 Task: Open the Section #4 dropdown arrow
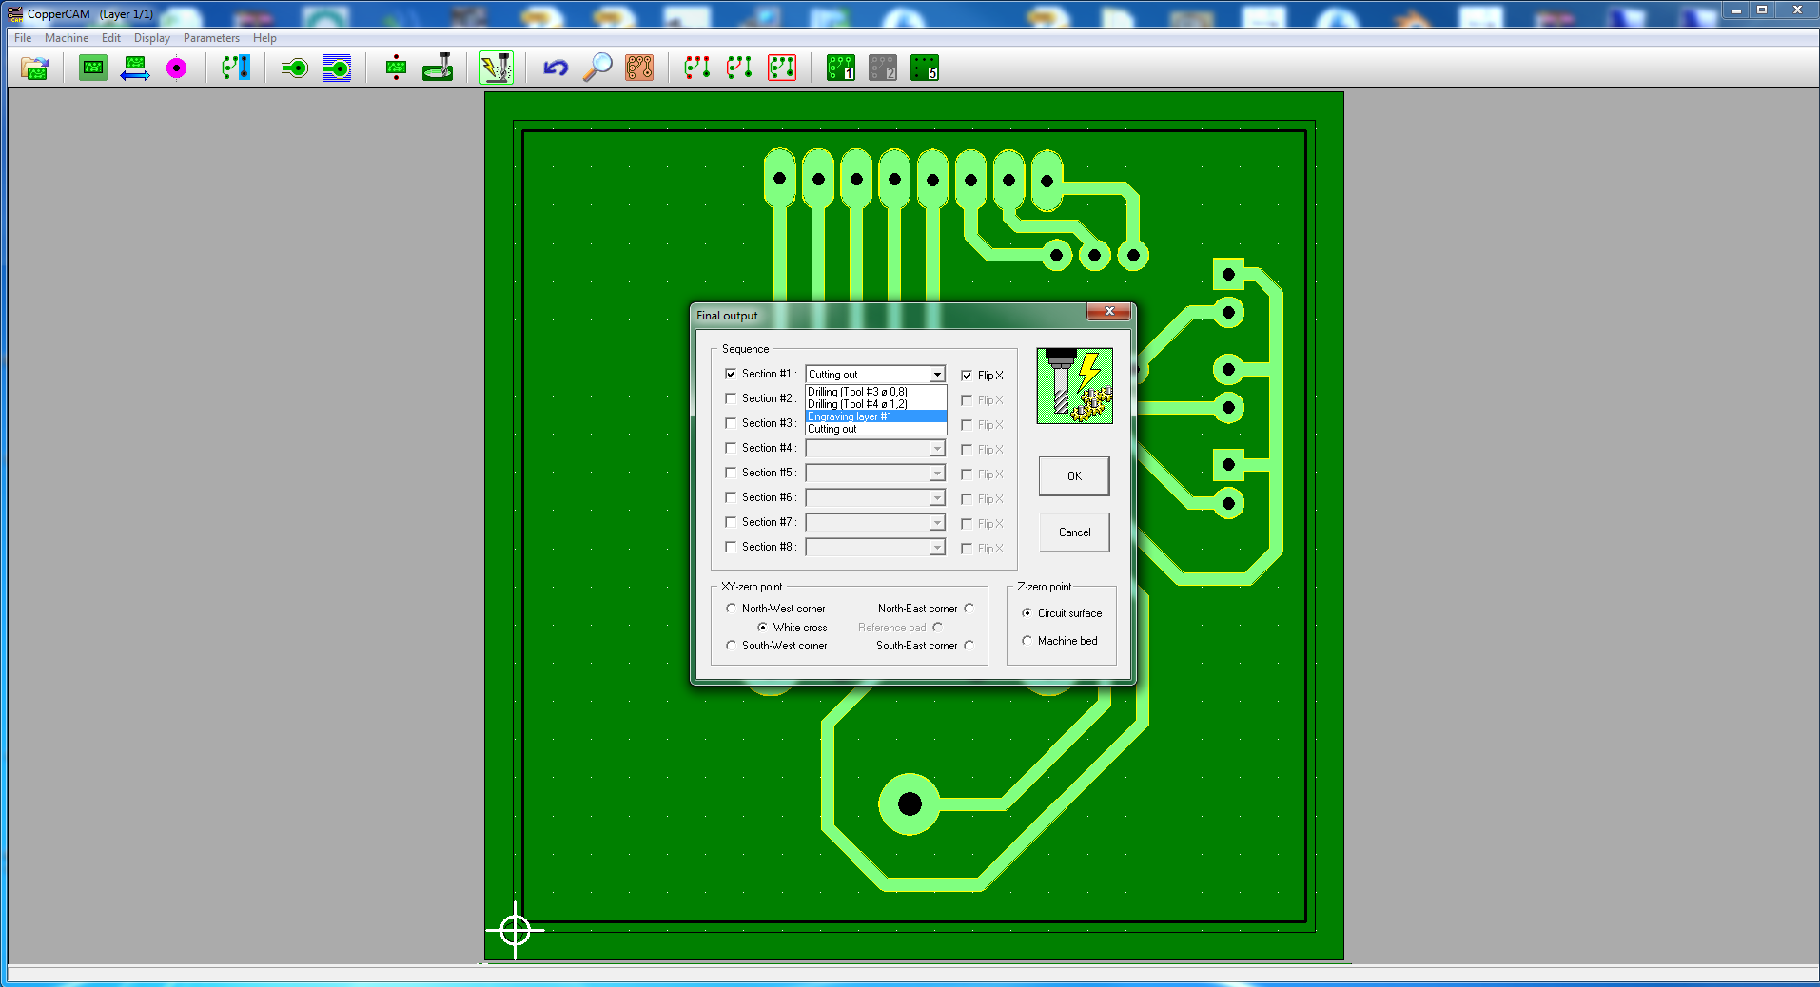click(x=937, y=448)
